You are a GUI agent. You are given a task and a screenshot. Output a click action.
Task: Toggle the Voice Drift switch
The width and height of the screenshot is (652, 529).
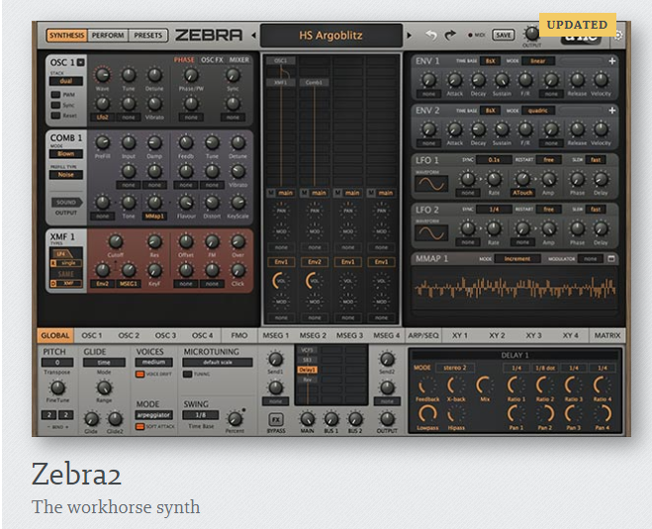point(140,374)
